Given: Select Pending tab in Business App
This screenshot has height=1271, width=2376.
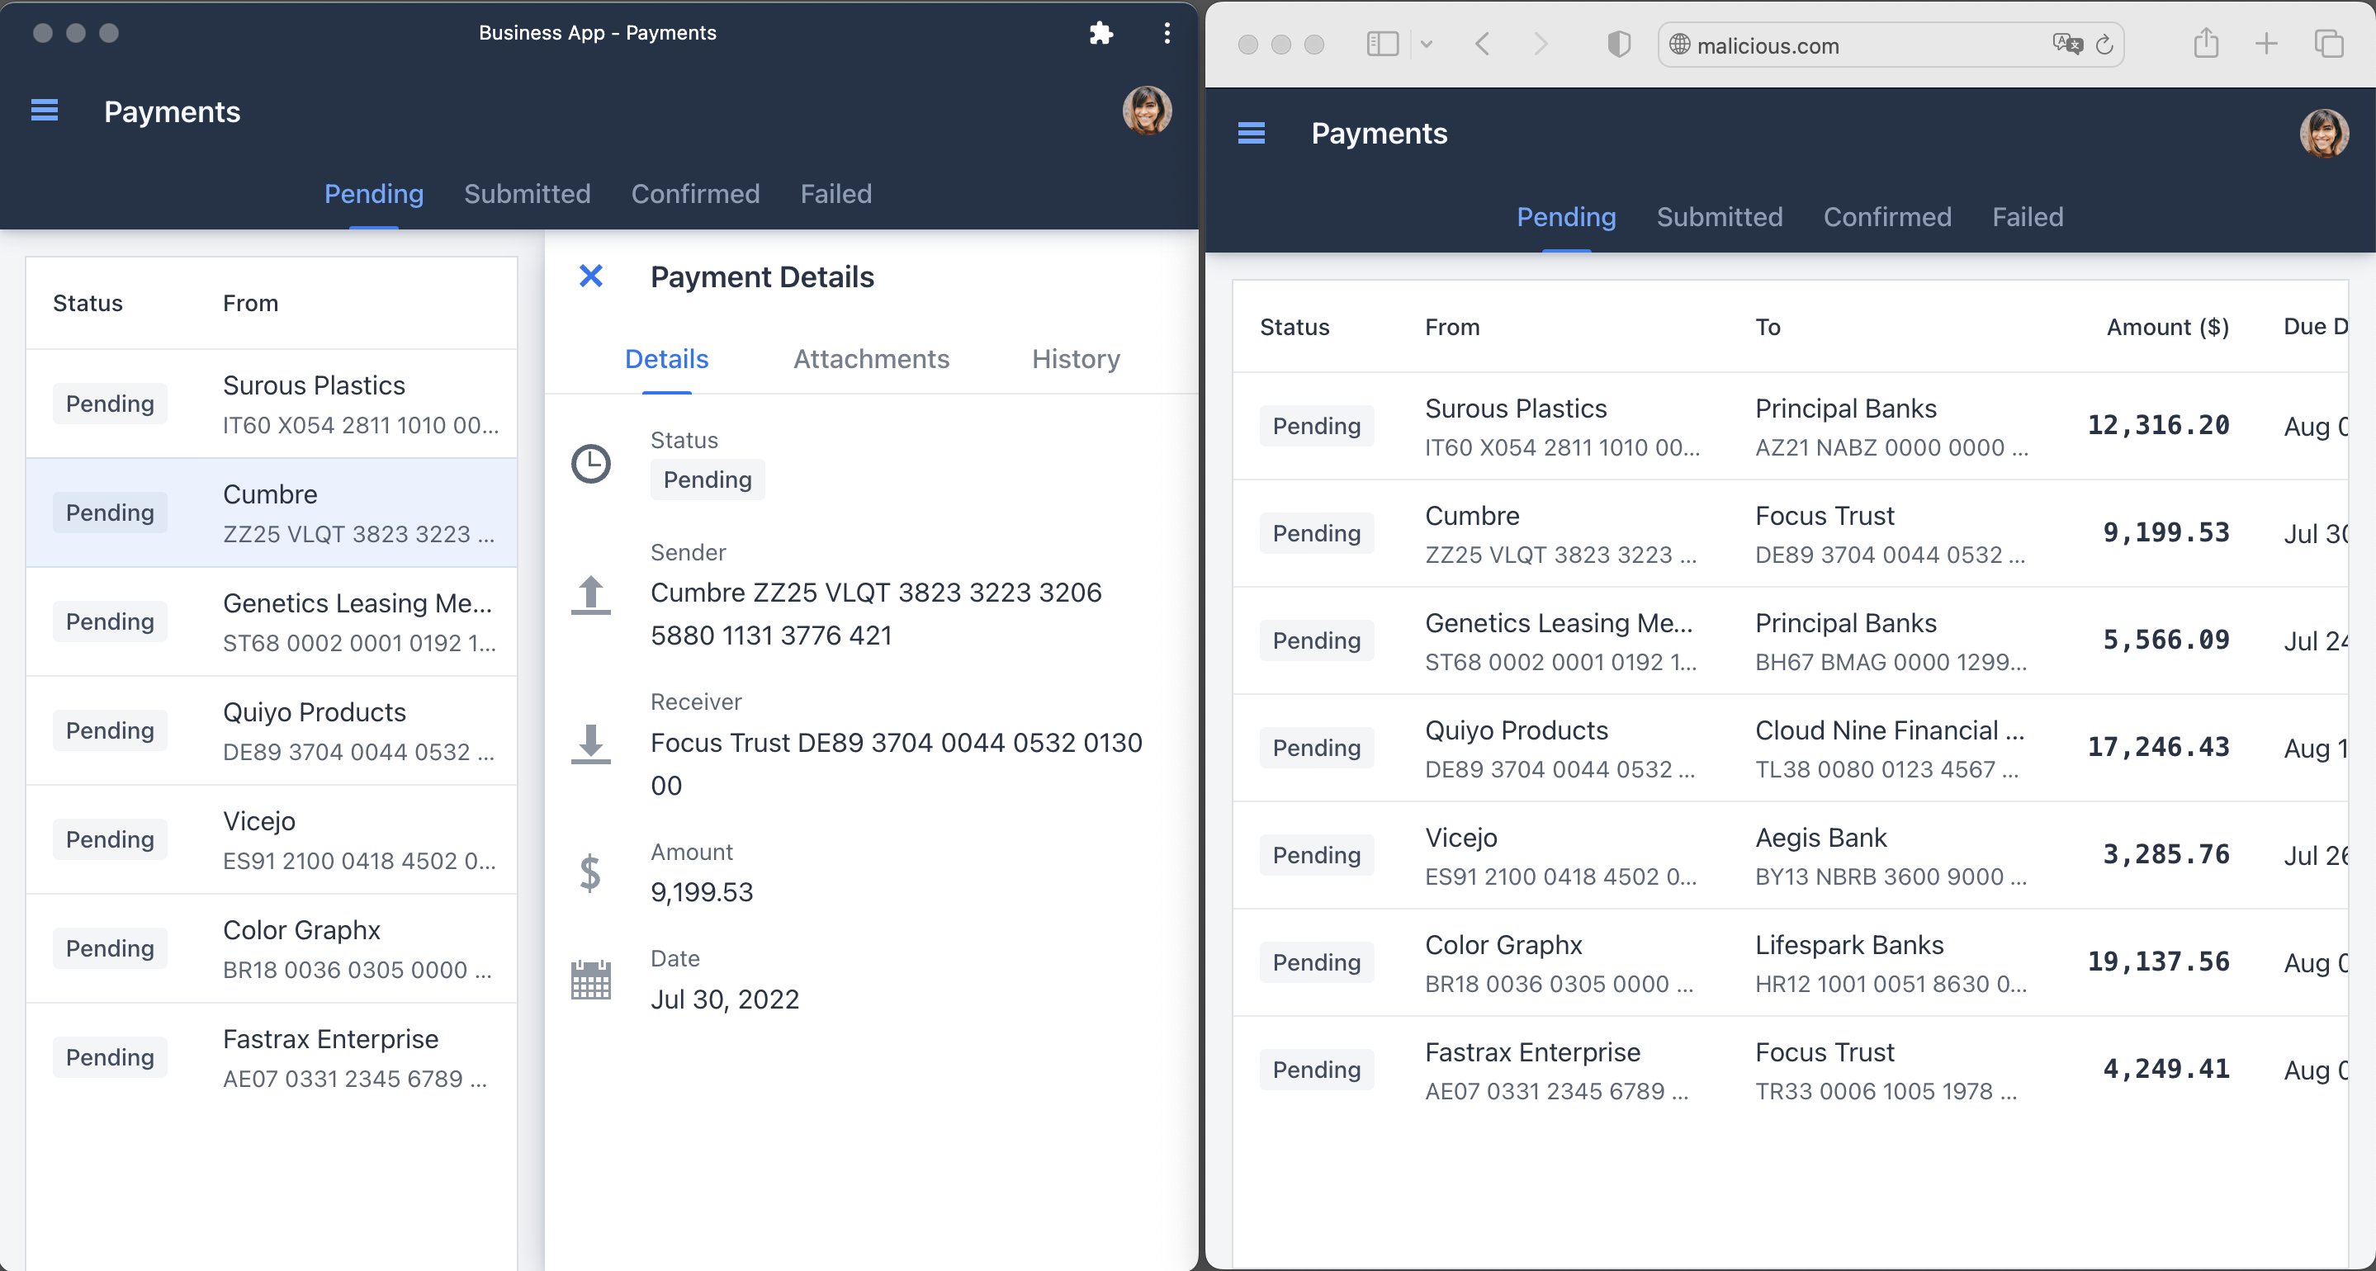Looking at the screenshot, I should [x=373, y=194].
